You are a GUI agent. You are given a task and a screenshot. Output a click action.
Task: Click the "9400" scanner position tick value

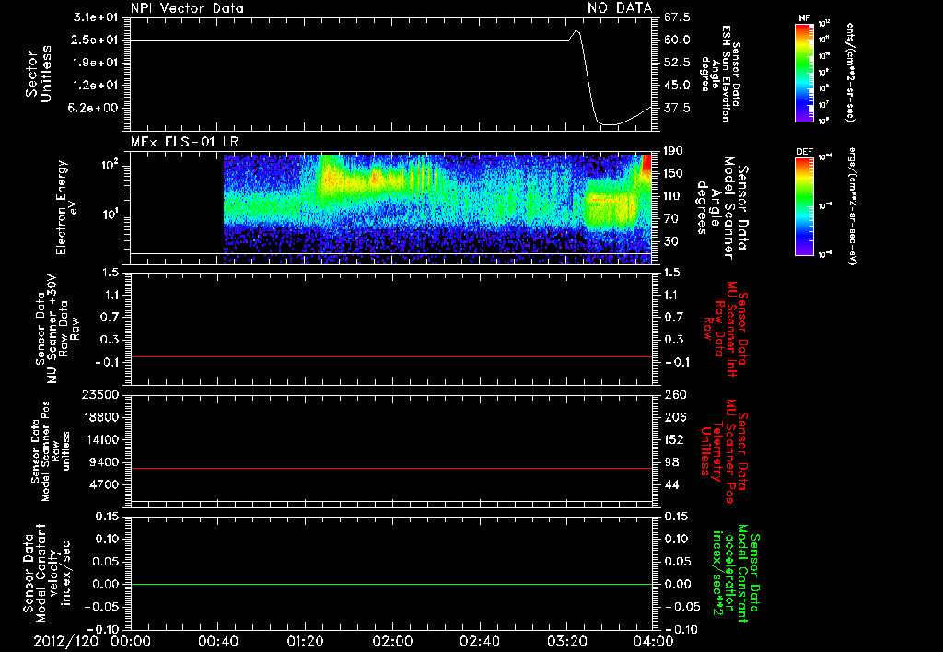(x=104, y=462)
